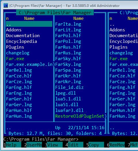Select FarEng.hlf in left panel
The width and height of the screenshot is (138, 151).
[19, 87]
